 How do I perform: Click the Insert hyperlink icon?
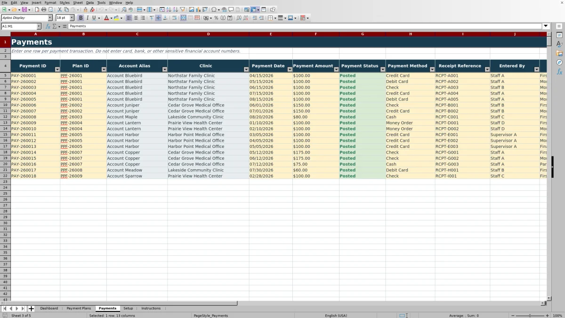tap(224, 9)
